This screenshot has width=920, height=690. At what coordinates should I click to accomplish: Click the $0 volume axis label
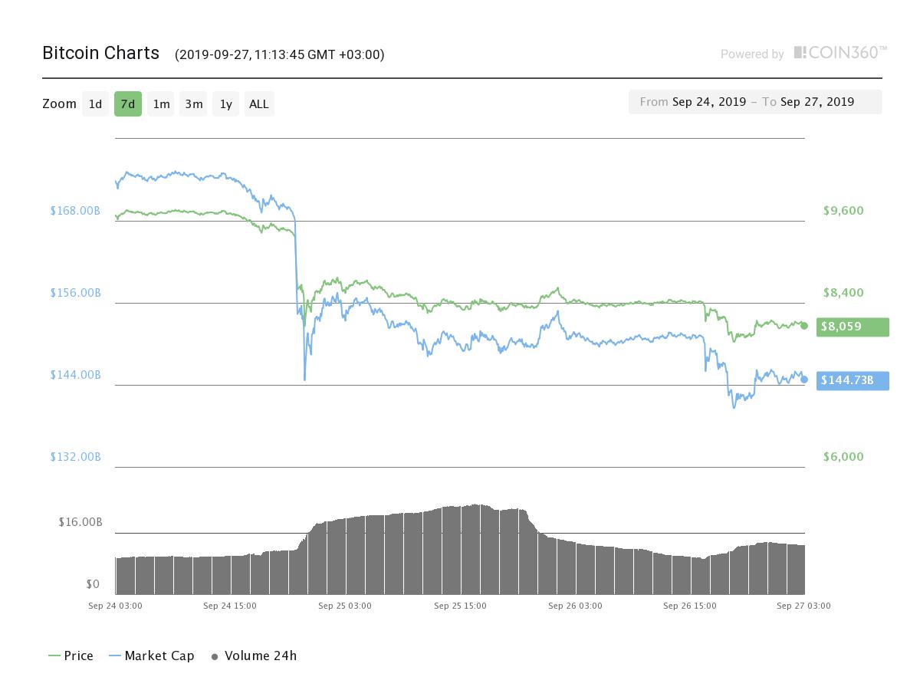pos(93,584)
